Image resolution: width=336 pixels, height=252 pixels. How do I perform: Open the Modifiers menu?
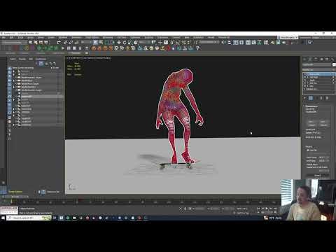(63, 38)
